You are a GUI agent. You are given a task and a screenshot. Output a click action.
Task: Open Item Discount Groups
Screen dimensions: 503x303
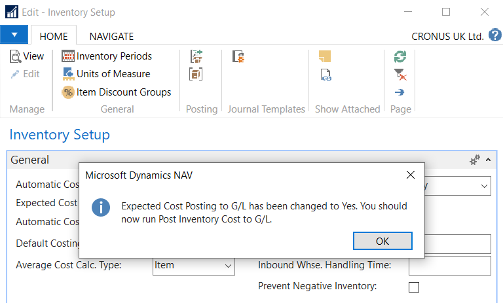point(116,92)
